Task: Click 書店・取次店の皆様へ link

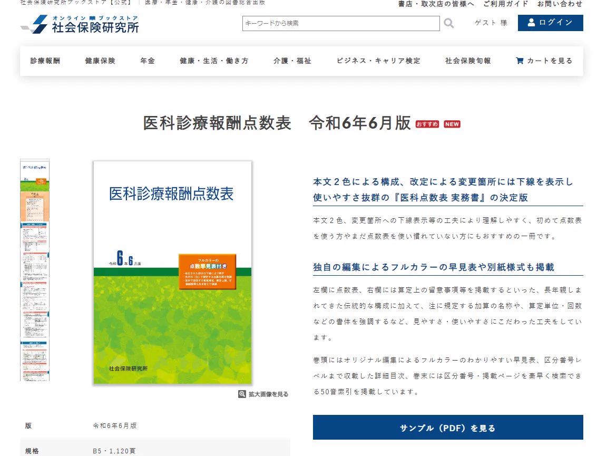Action: pyautogui.click(x=436, y=4)
